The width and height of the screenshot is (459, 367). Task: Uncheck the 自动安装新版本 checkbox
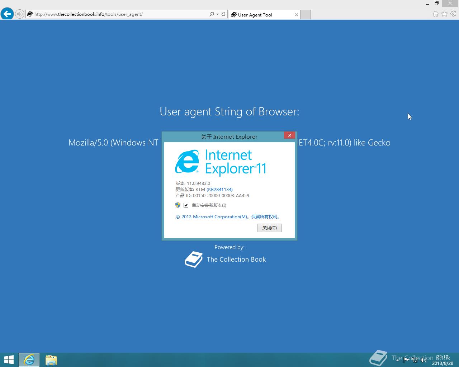pos(186,205)
